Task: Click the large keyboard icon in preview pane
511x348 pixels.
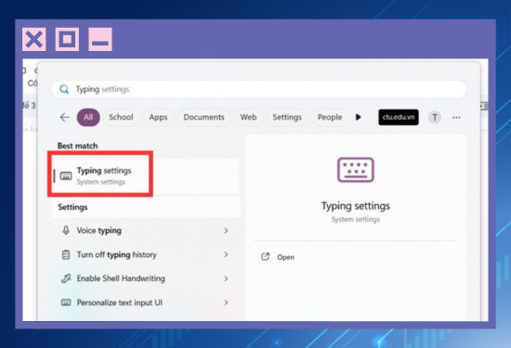Action: pos(356,170)
